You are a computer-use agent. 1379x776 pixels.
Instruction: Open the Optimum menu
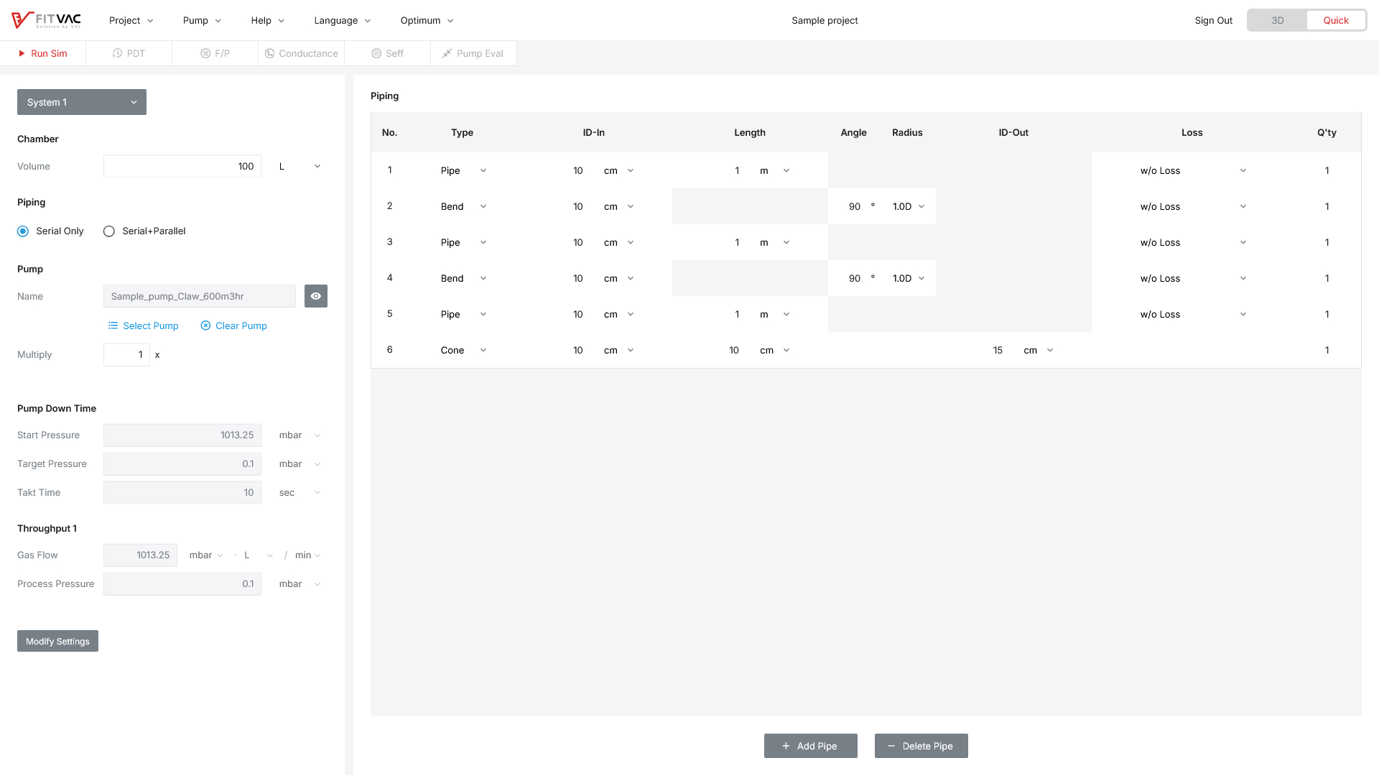pos(427,20)
